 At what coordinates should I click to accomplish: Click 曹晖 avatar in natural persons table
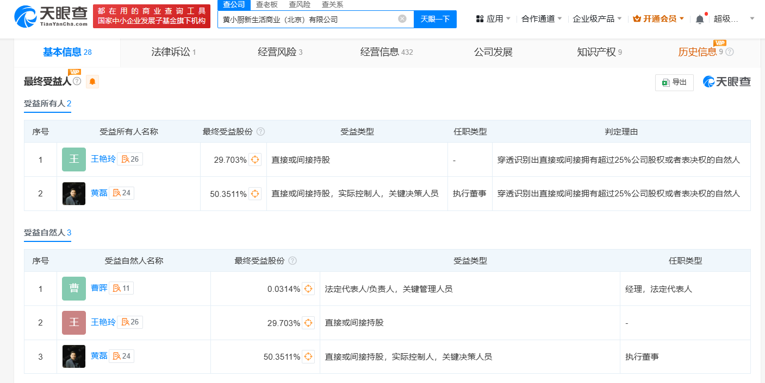[x=74, y=289]
